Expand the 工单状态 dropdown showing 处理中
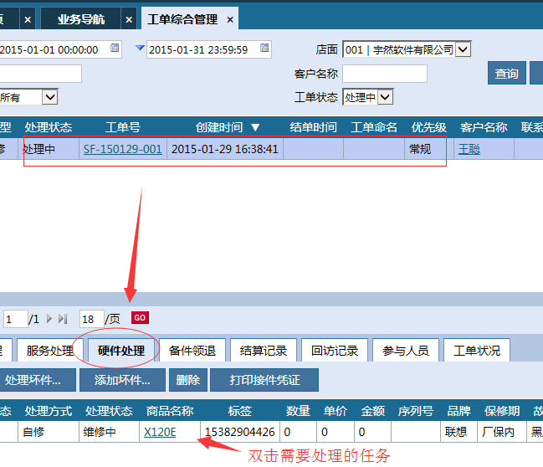This screenshot has height=467, width=543. click(x=385, y=97)
